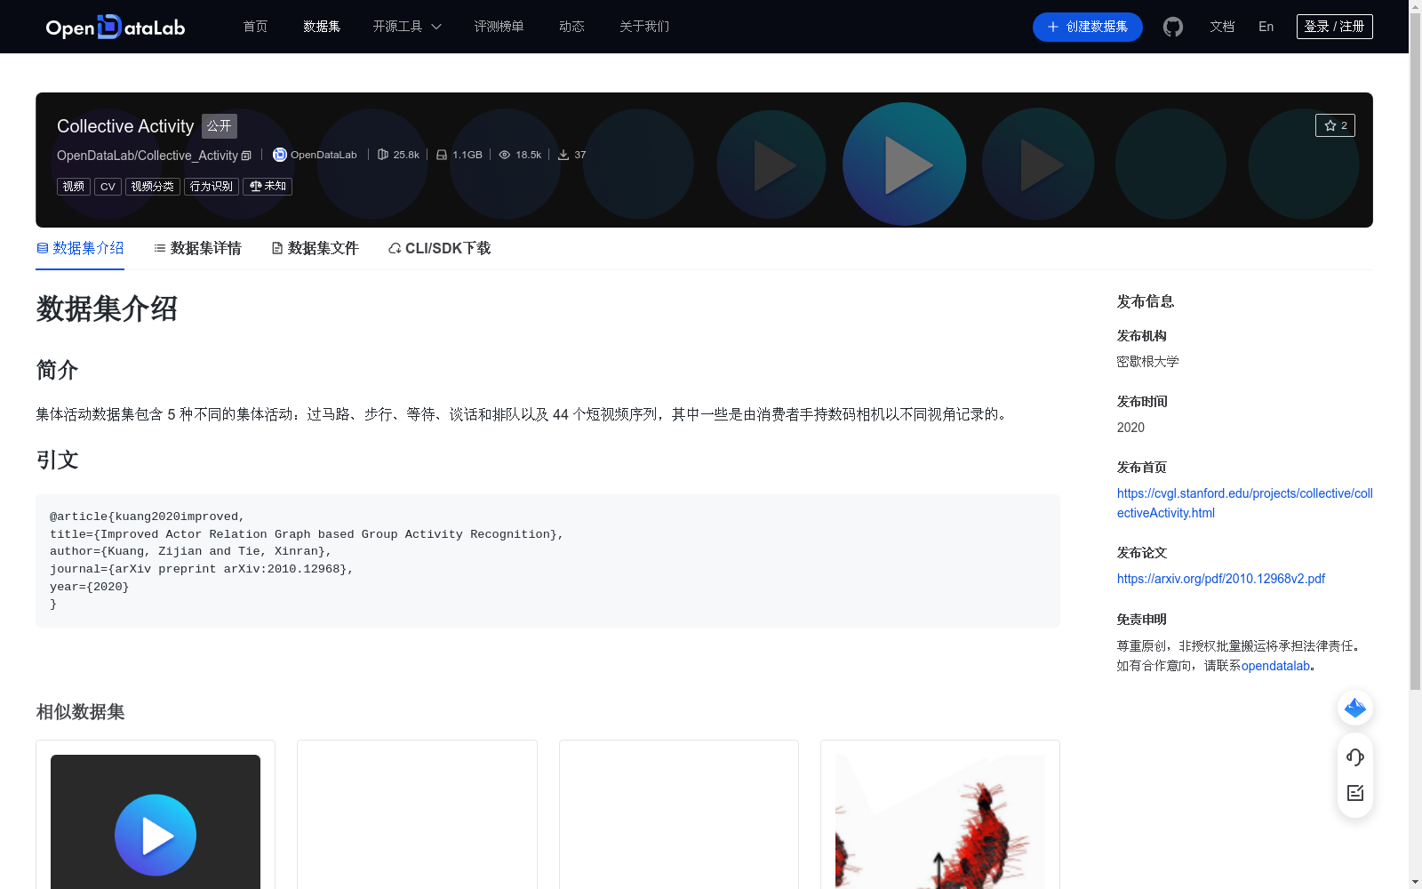Click the 2020 publish year text
The width and height of the screenshot is (1422, 889).
coord(1130,428)
